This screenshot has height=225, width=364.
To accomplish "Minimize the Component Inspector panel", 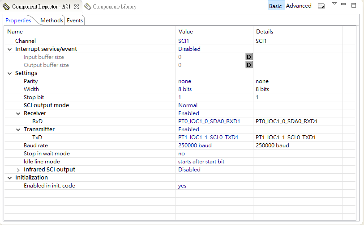I will point(343,4).
